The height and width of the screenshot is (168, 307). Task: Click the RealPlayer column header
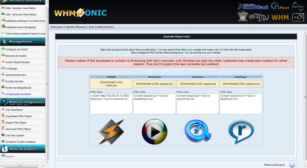[241, 77]
